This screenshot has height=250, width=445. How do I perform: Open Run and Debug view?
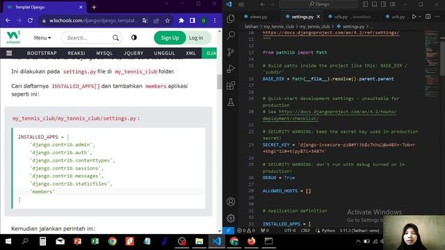coord(231,69)
